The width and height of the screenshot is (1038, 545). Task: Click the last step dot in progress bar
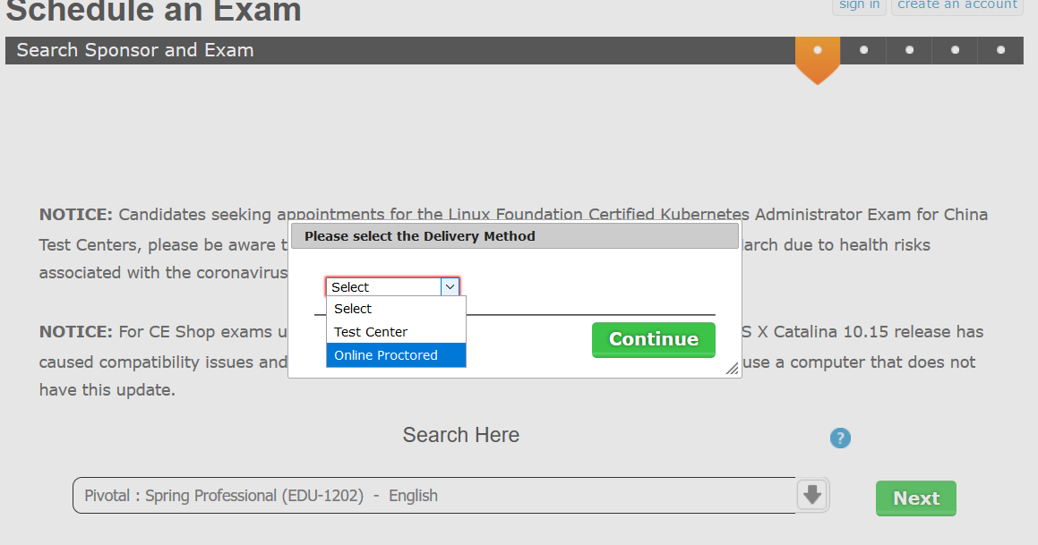click(x=1000, y=50)
